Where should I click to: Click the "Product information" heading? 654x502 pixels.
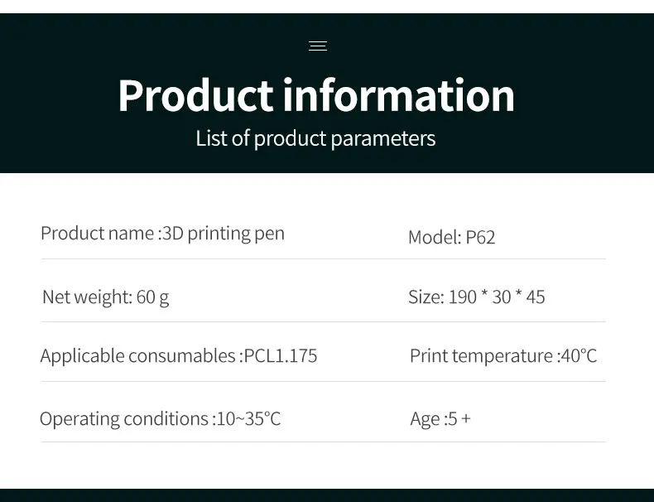pos(315,95)
